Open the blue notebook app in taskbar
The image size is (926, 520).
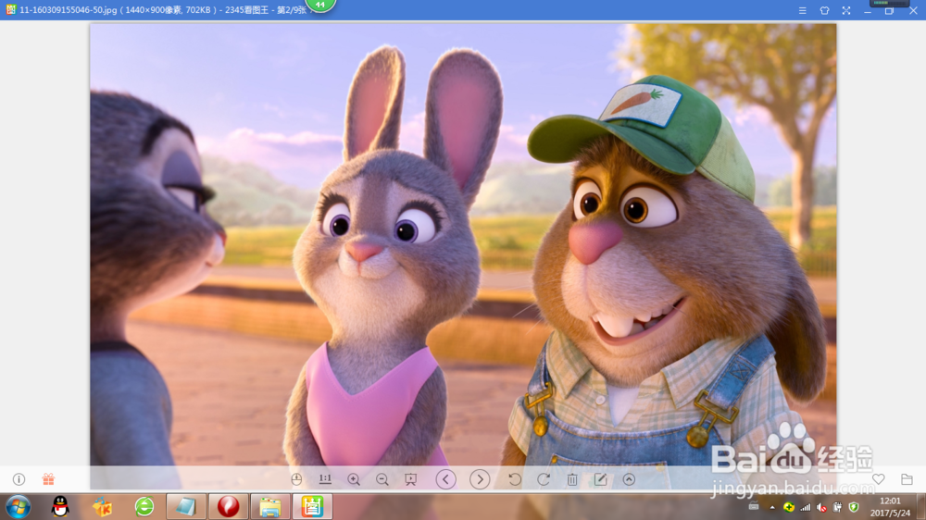point(186,506)
